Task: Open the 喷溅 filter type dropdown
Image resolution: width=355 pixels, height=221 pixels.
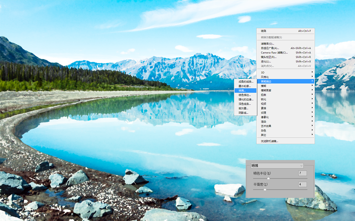Action: pyautogui.click(x=277, y=166)
